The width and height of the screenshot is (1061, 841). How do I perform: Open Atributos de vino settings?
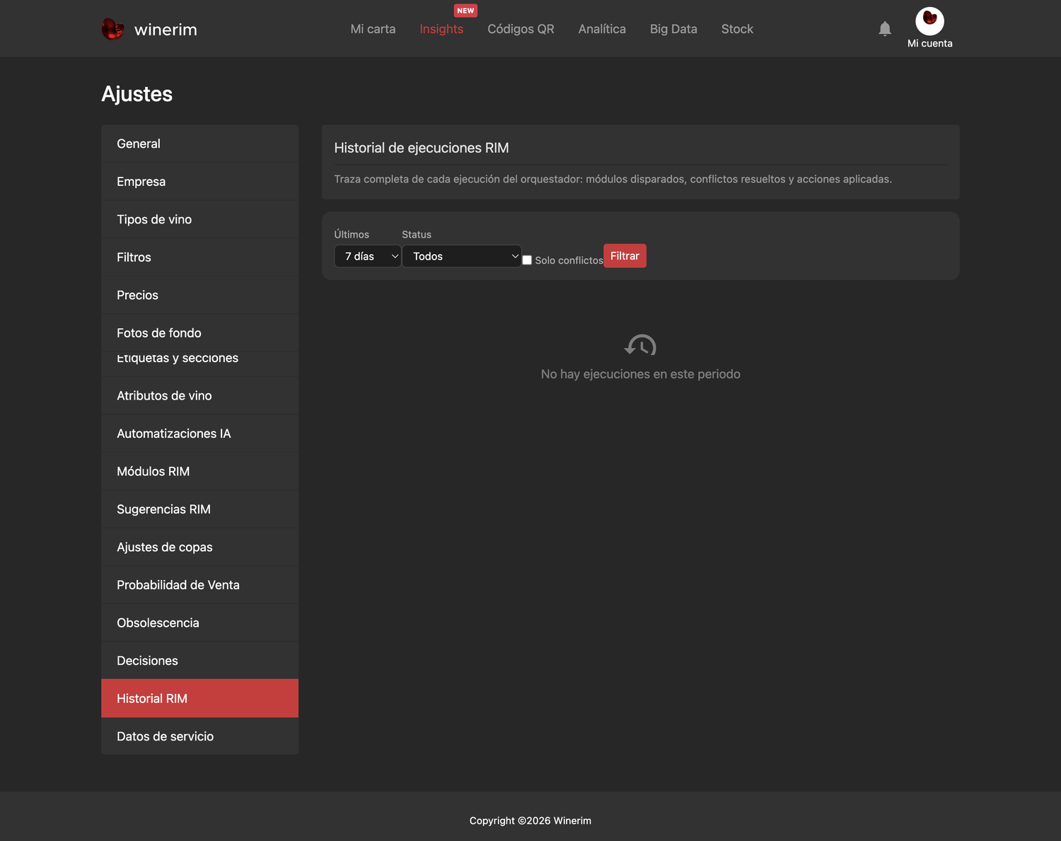point(199,396)
